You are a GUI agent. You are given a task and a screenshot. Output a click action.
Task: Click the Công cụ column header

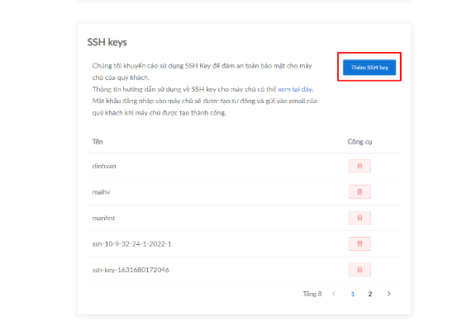[x=359, y=142]
